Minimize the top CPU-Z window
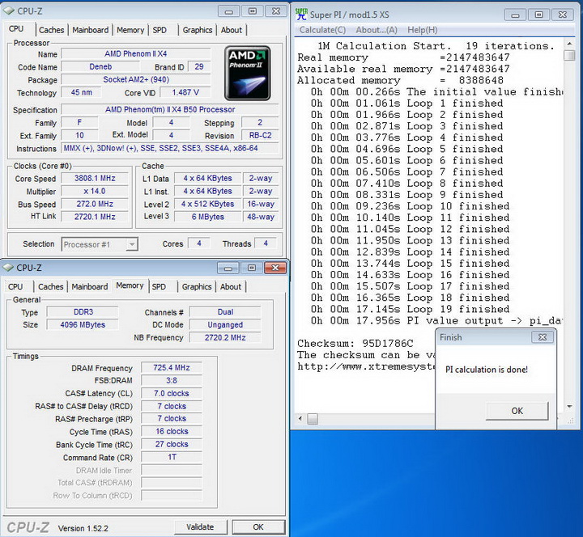 229,11
